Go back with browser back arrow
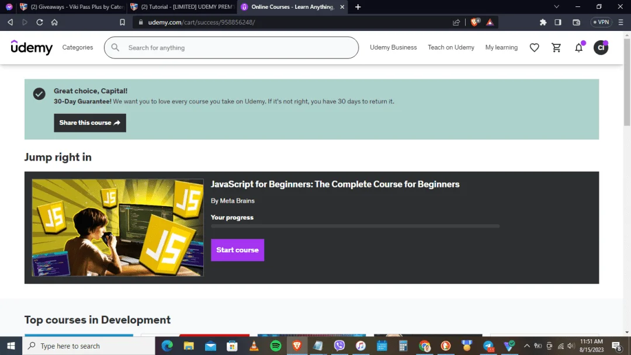 click(11, 22)
